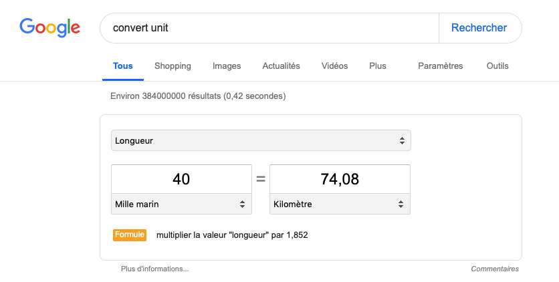Image resolution: width=559 pixels, height=282 pixels.
Task: Click the equals sign between fields
Action: [261, 179]
